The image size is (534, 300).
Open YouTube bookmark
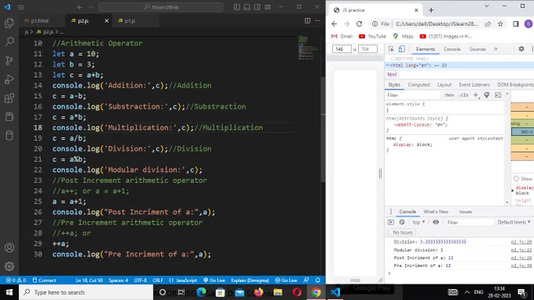tap(372, 36)
